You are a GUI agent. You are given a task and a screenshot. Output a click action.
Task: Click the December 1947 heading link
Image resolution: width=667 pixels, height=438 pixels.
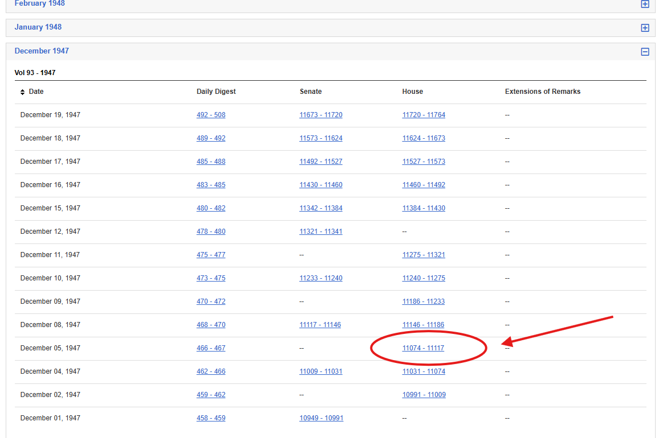pyautogui.click(x=42, y=51)
